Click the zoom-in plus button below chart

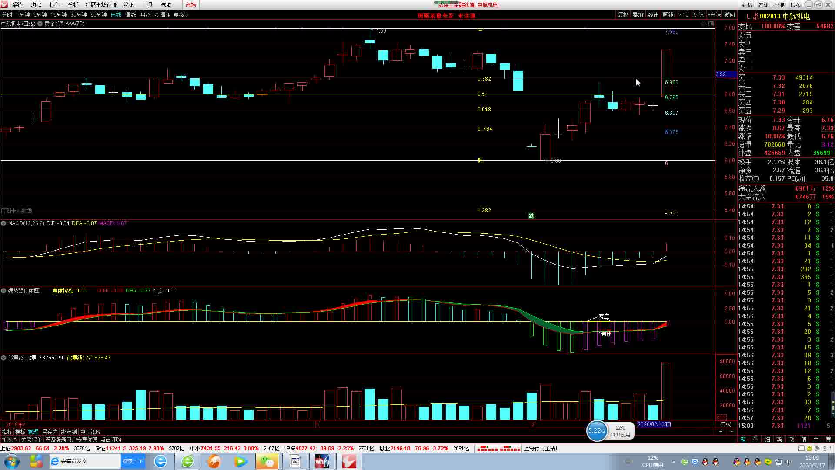tap(721, 431)
